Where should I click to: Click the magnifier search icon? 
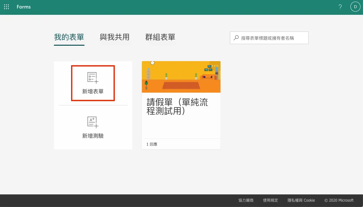point(236,38)
